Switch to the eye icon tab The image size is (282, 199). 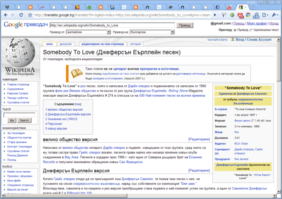(171, 7)
